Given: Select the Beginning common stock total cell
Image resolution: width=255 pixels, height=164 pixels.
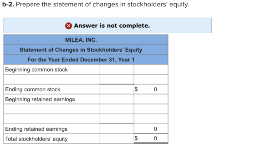Looking at the screenshot, I should tap(151, 70).
